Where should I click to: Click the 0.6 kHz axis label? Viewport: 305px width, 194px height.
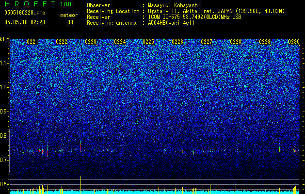point(4,184)
